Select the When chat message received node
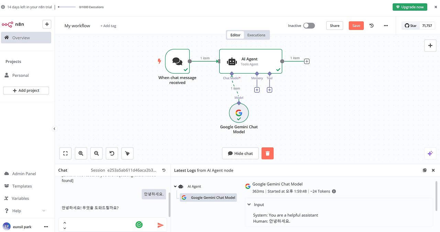 click(x=177, y=61)
